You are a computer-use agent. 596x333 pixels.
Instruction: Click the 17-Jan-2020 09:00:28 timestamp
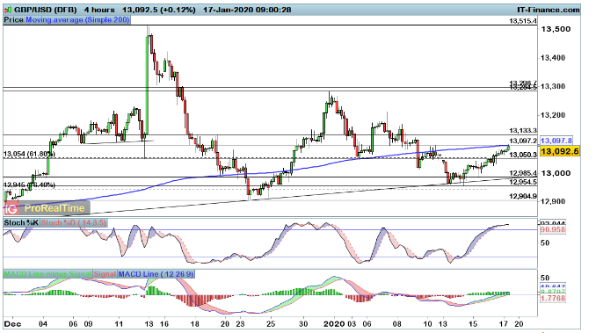pyautogui.click(x=247, y=10)
